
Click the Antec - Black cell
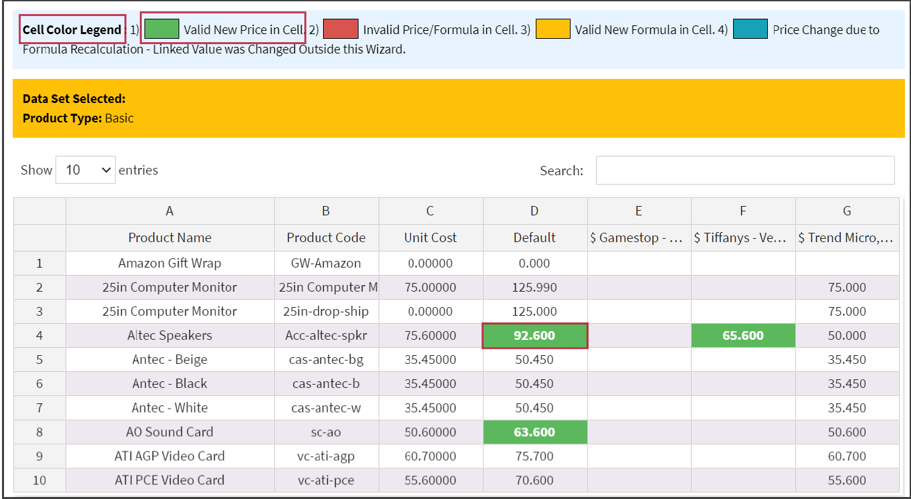coord(170,384)
